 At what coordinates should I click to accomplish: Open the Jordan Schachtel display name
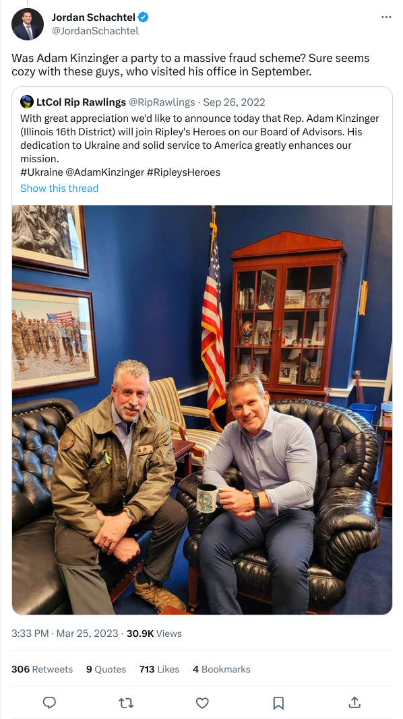pyautogui.click(x=94, y=18)
